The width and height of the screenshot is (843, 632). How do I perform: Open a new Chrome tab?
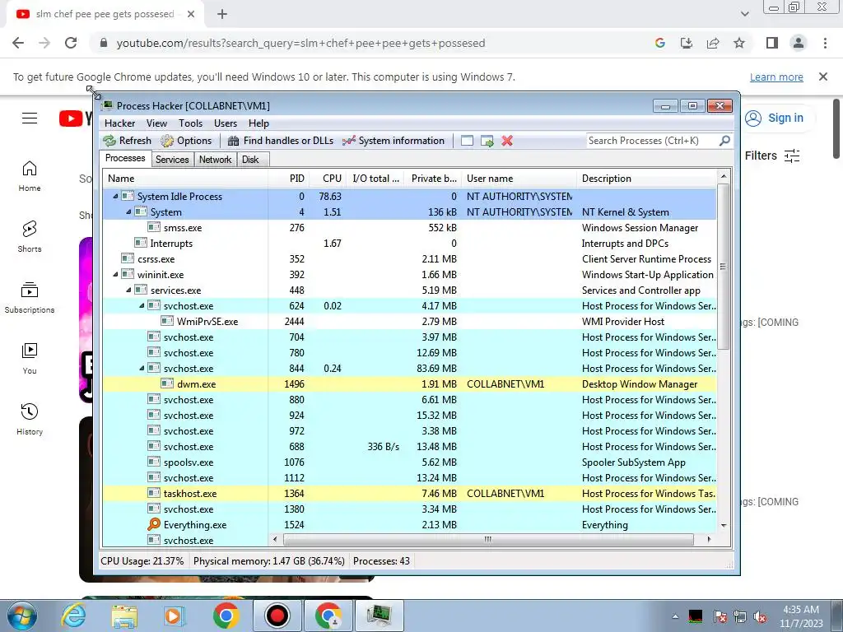(x=222, y=14)
